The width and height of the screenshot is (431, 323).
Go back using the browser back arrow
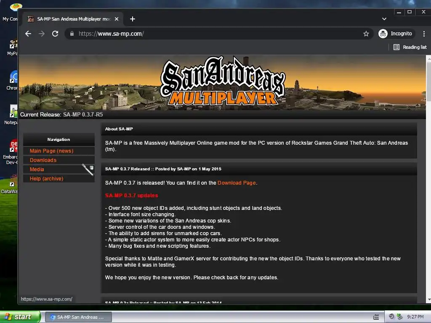(x=28, y=34)
